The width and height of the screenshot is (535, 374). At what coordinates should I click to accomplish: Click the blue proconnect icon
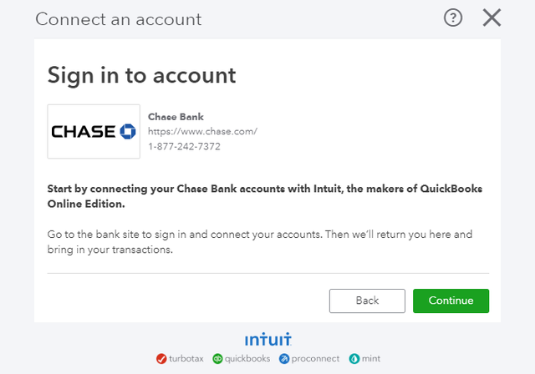pos(284,359)
